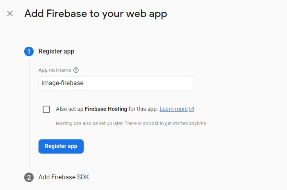The image size is (287, 190).
Task: Focus the App nickname text field
Action: click(116, 83)
